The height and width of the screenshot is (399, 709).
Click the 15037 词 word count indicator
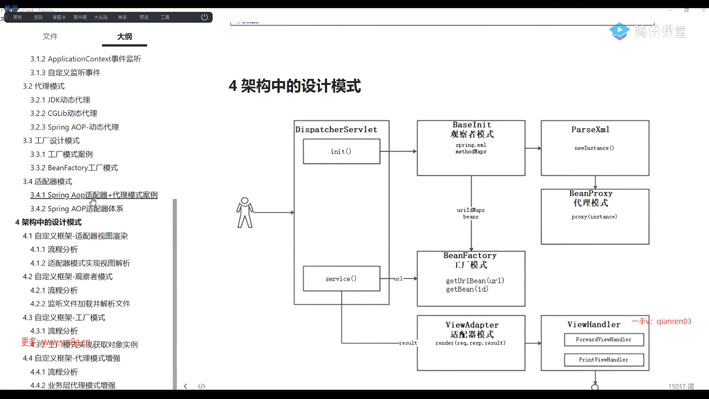(681, 386)
